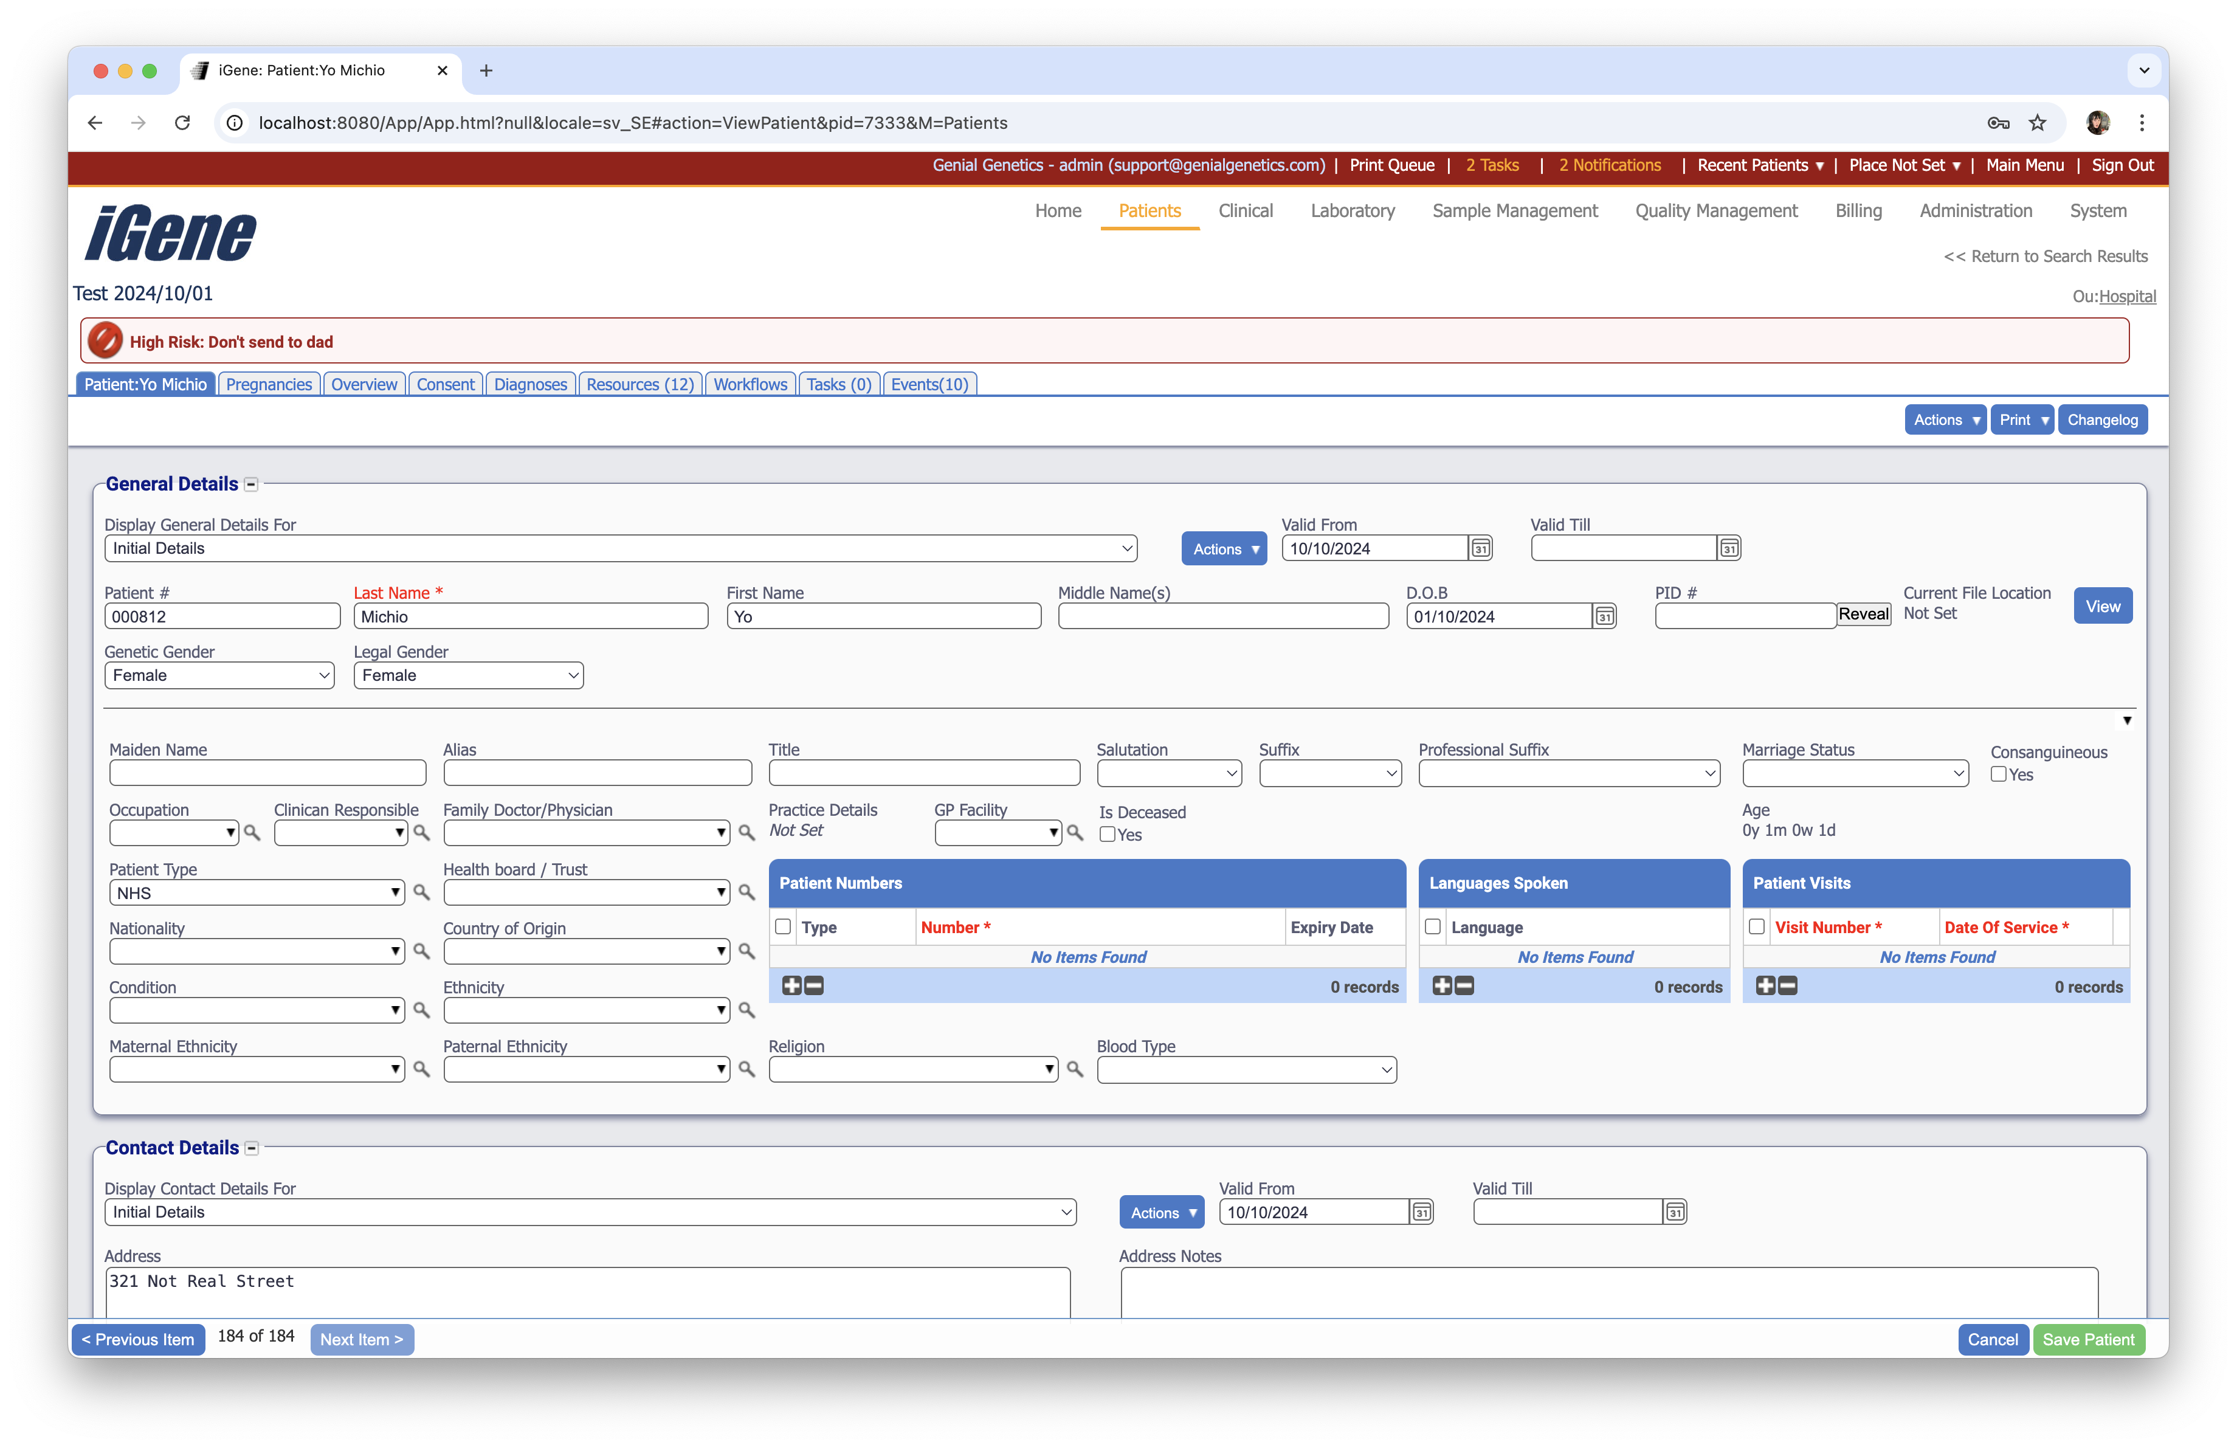Add a new row to Patient Numbers
The image size is (2237, 1448).
pos(792,985)
